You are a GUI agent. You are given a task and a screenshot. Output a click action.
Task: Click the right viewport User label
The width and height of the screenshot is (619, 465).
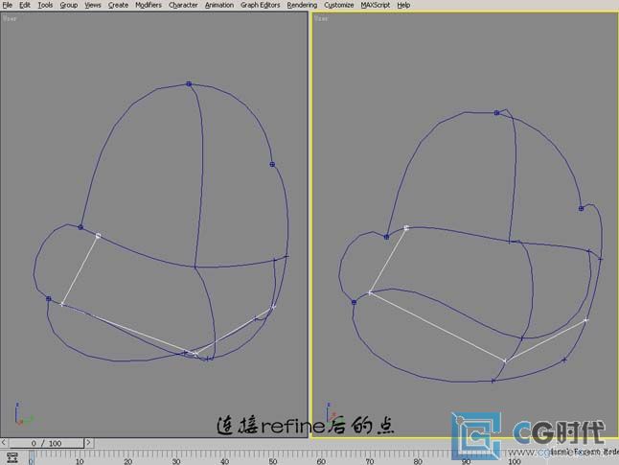point(321,18)
